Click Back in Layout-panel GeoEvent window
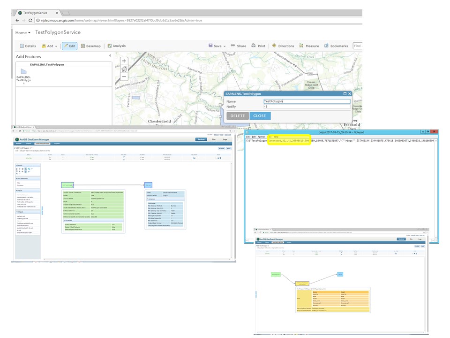 coord(228,149)
